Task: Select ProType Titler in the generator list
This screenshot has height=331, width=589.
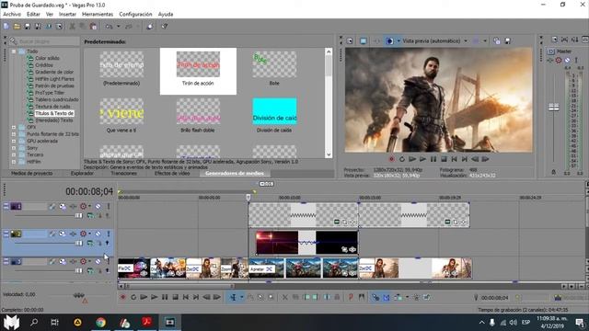Action: point(50,93)
